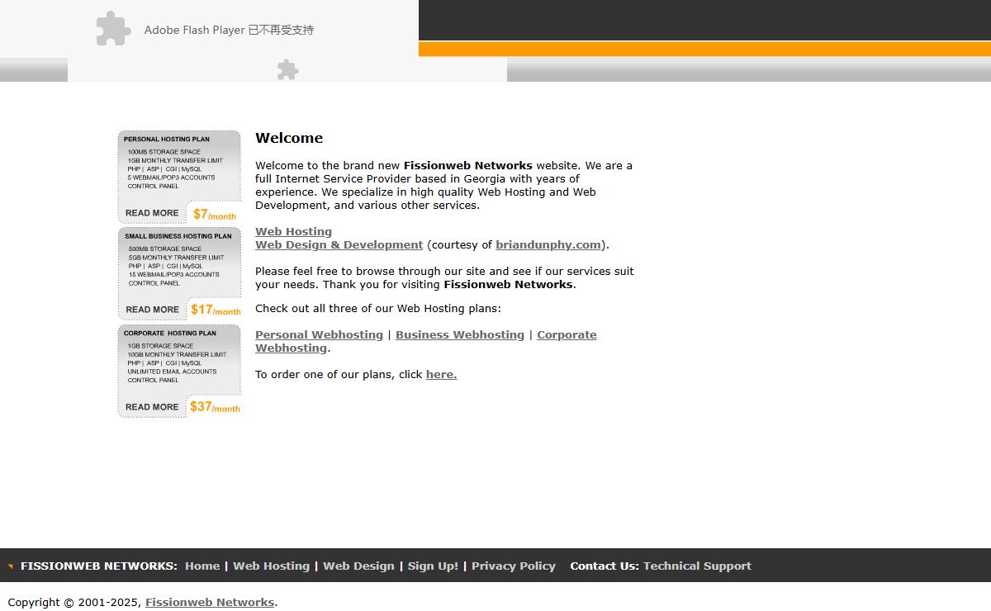Open Technical Support contact link
This screenshot has width=991, height=611.
697,566
